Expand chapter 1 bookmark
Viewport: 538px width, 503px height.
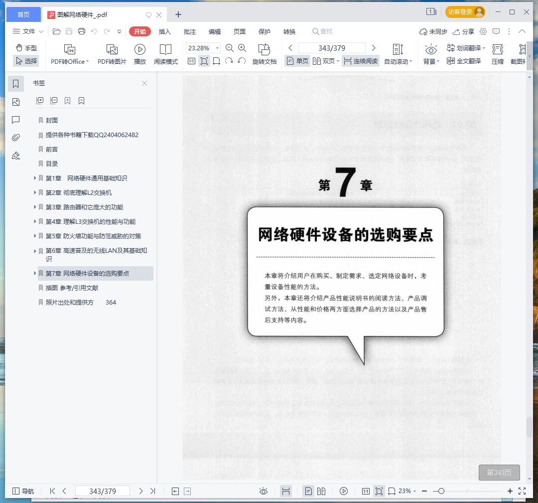coord(35,178)
